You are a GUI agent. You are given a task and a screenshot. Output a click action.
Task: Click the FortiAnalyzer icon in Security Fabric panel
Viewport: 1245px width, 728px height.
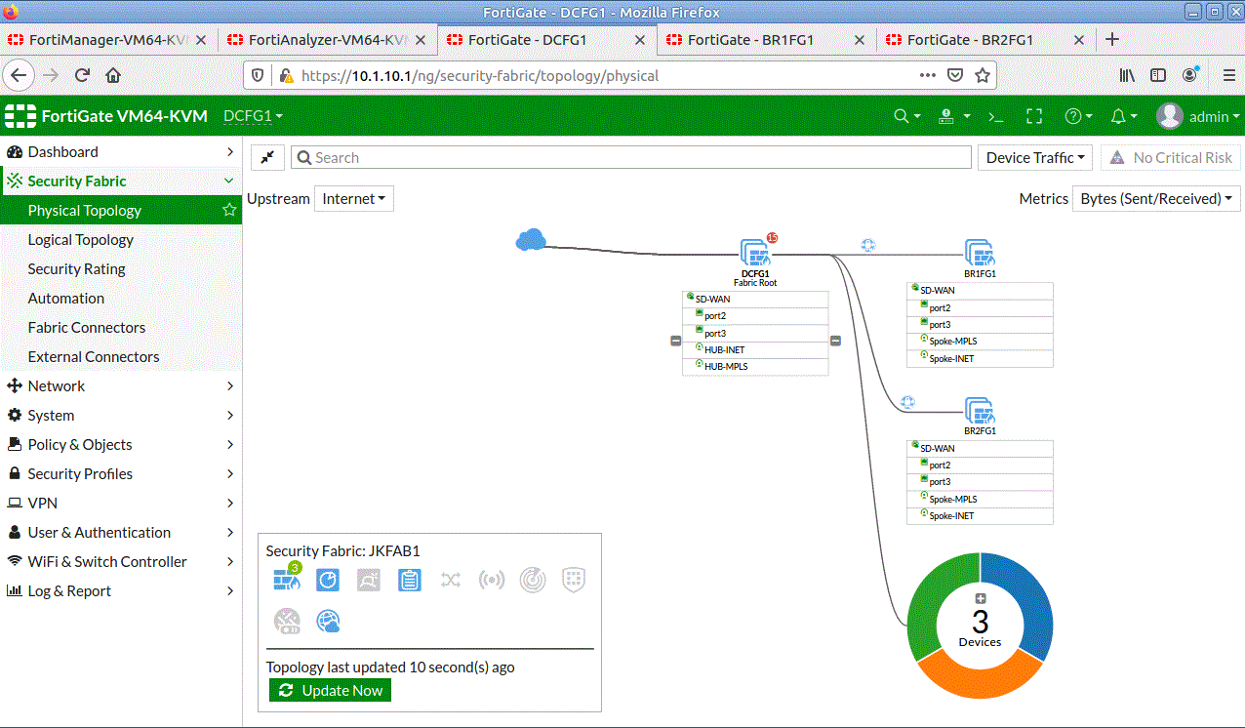click(x=328, y=580)
